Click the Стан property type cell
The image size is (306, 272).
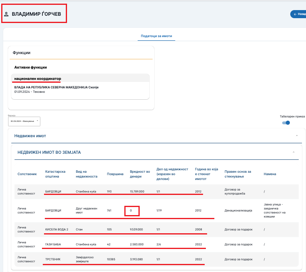click(79, 229)
